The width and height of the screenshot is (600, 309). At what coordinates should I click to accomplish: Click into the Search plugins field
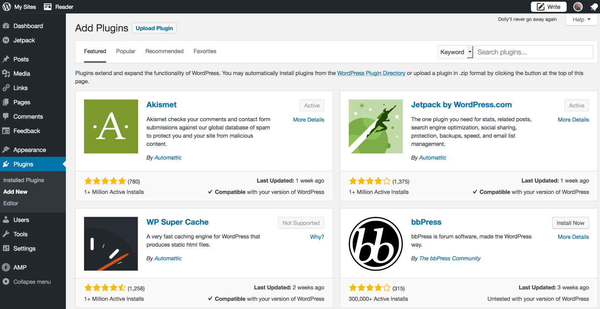point(534,52)
